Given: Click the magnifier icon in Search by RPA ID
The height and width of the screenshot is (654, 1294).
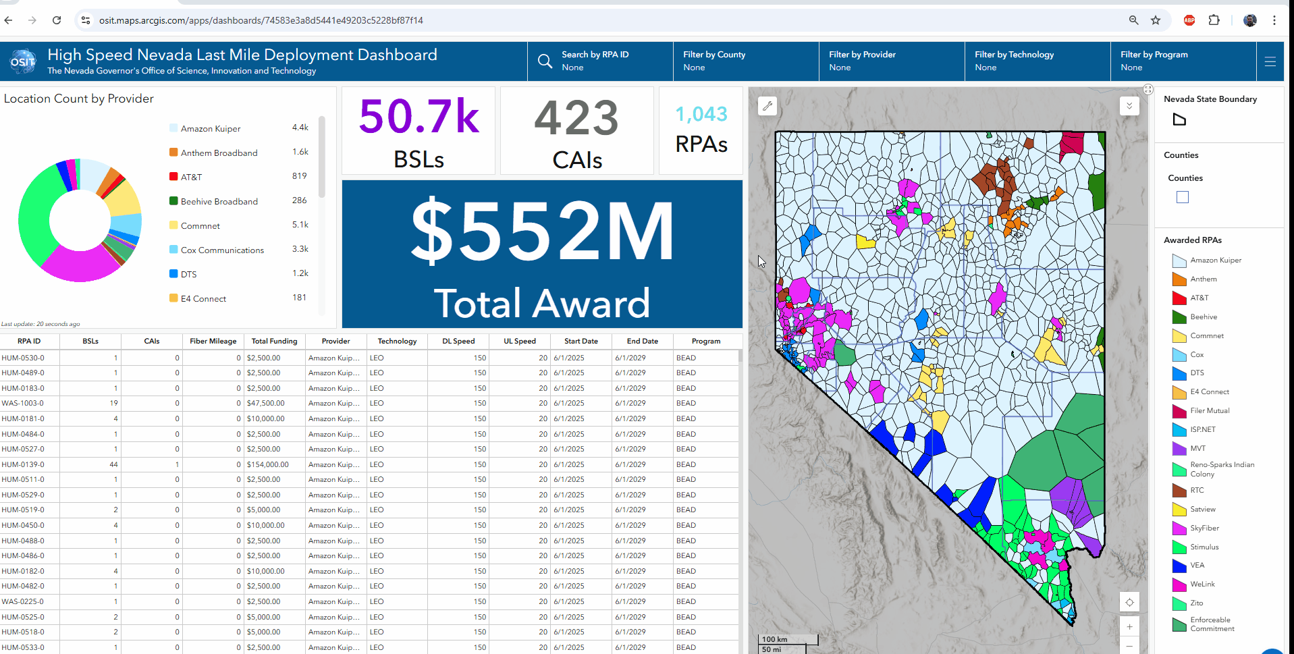Looking at the screenshot, I should [x=545, y=61].
